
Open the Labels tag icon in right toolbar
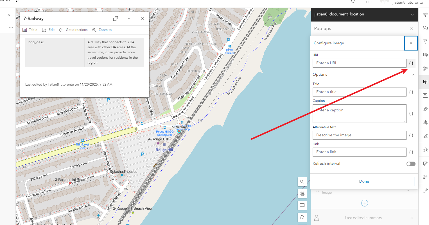coord(425,109)
